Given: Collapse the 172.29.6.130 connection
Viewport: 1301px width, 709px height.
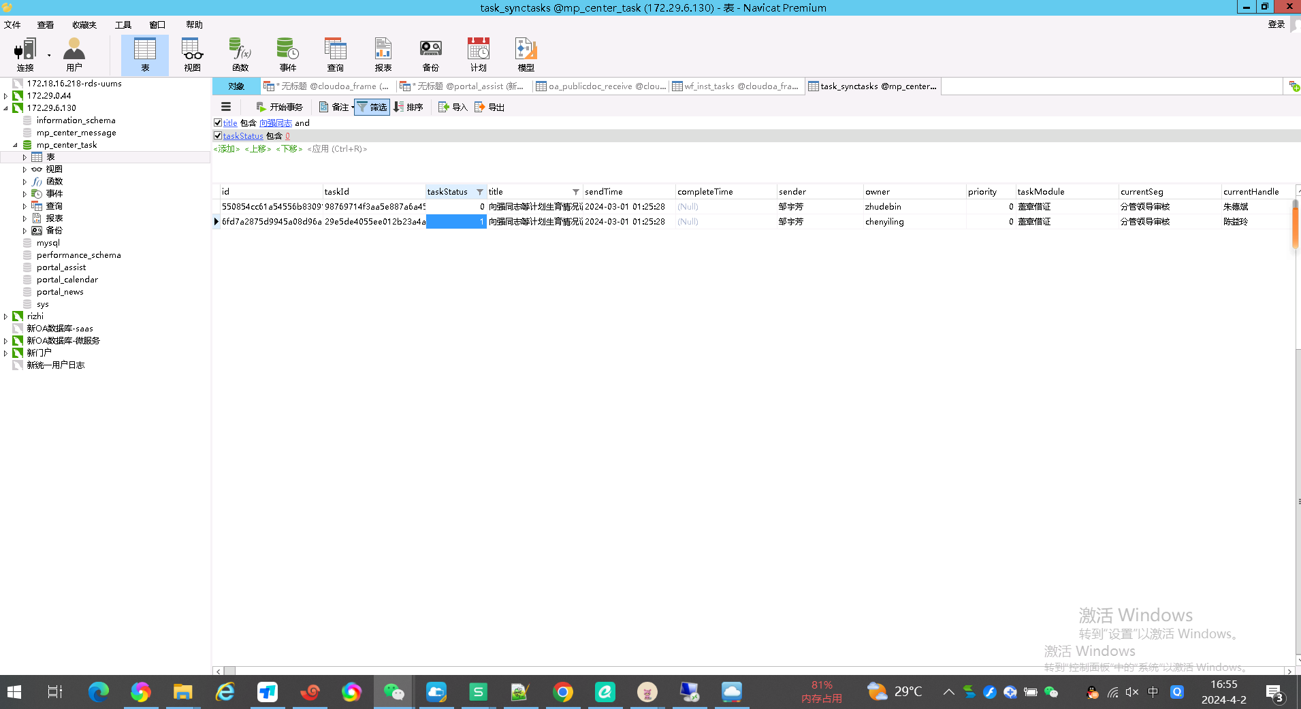Looking at the screenshot, I should tap(6, 108).
